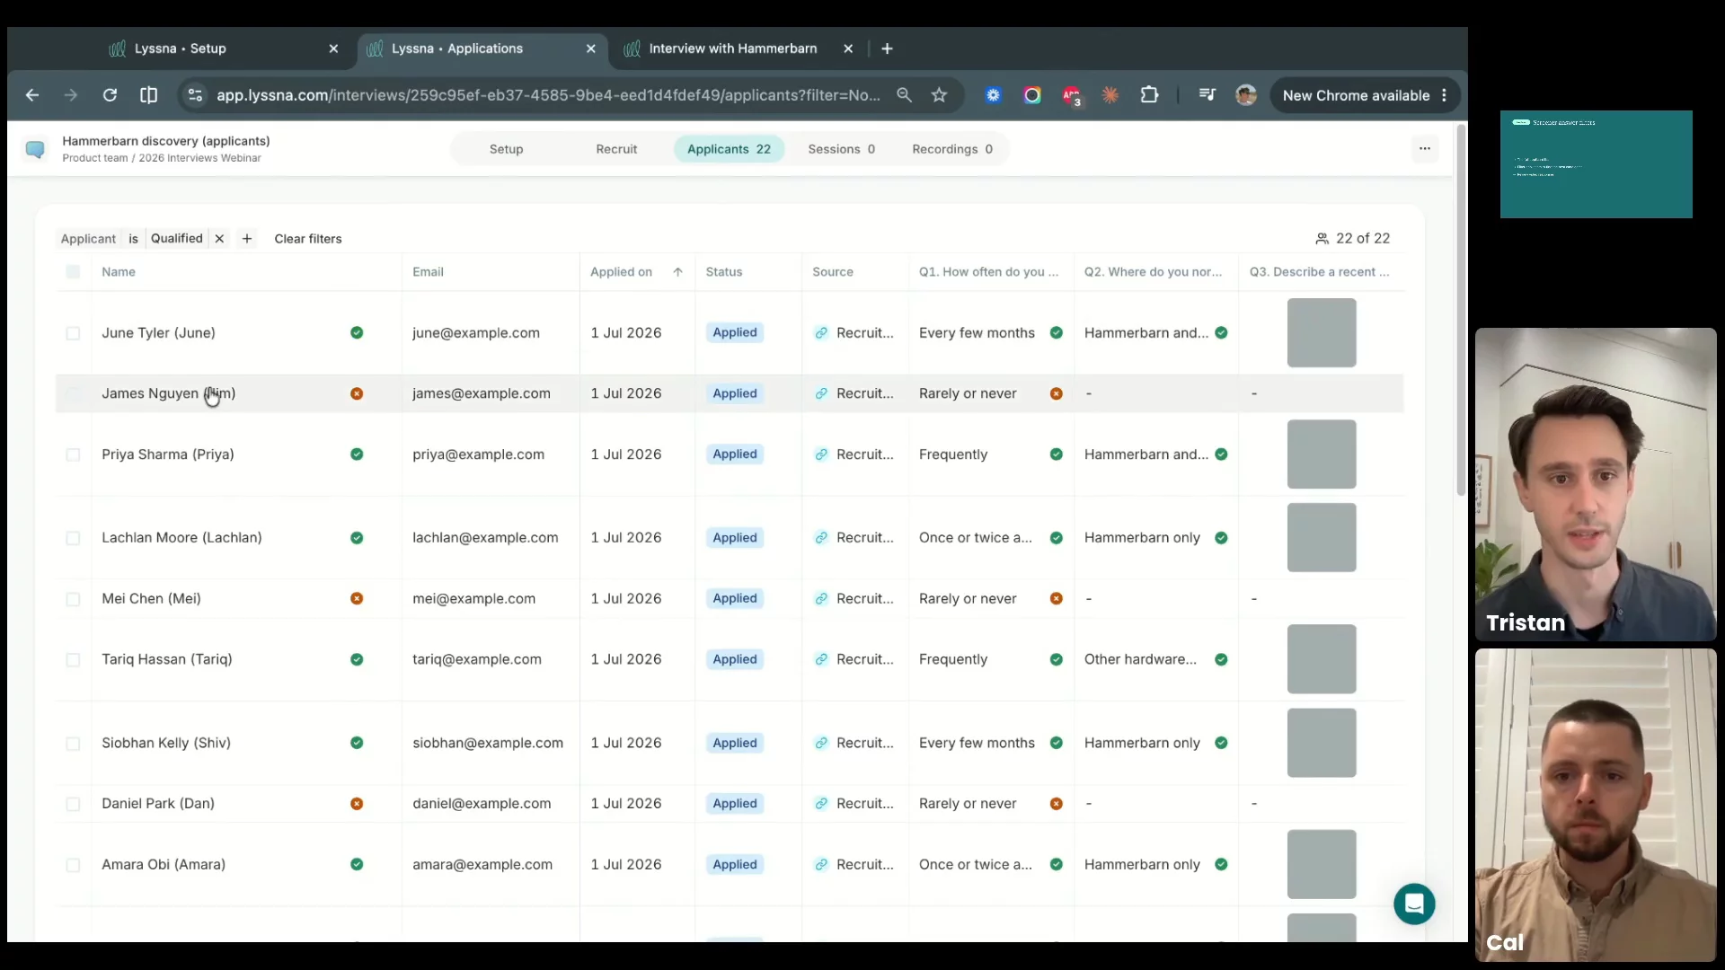Open the 2026 Interviews Webinar breadcrumb
Viewport: 1725px width, 970px height.
click(x=199, y=158)
